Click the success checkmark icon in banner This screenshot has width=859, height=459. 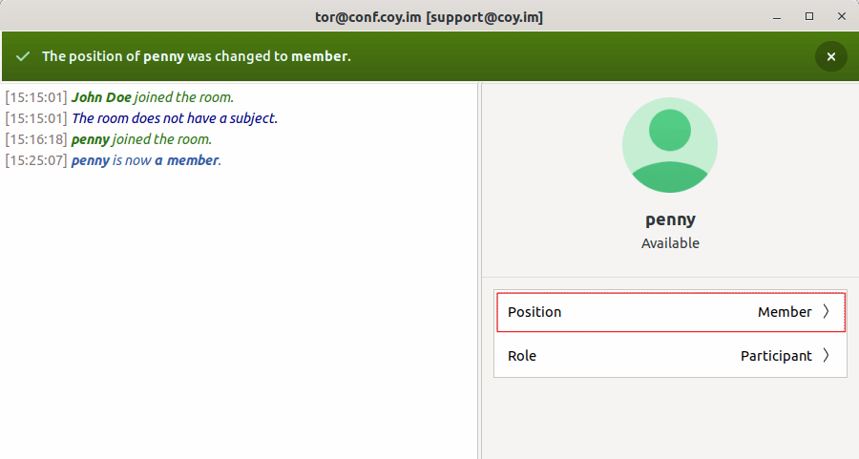(x=23, y=56)
